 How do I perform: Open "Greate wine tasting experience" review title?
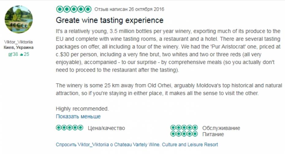coord(109,20)
